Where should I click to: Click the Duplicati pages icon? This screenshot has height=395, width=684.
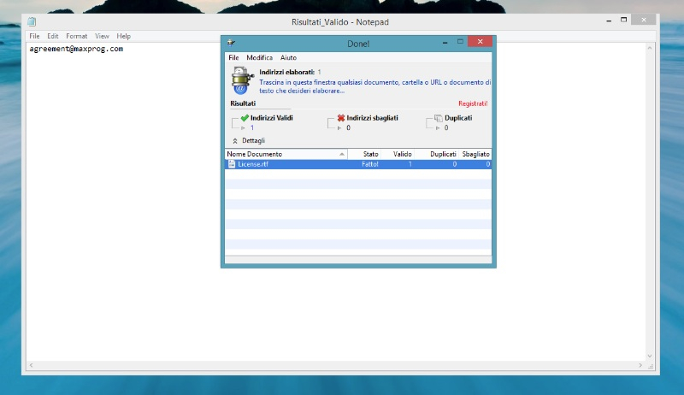439,118
